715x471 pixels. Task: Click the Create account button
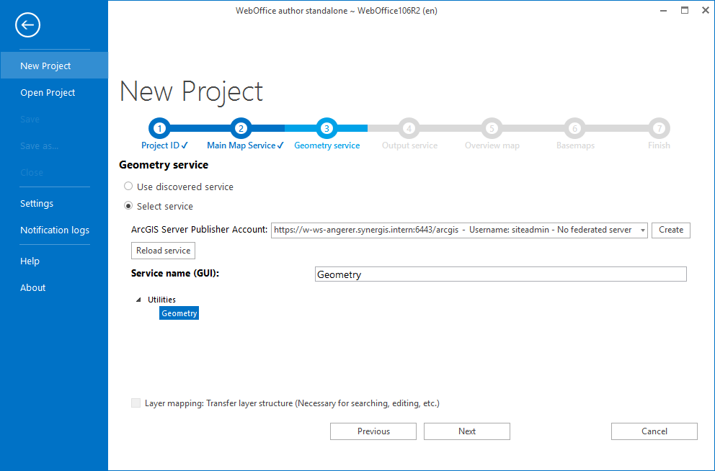pyautogui.click(x=670, y=230)
